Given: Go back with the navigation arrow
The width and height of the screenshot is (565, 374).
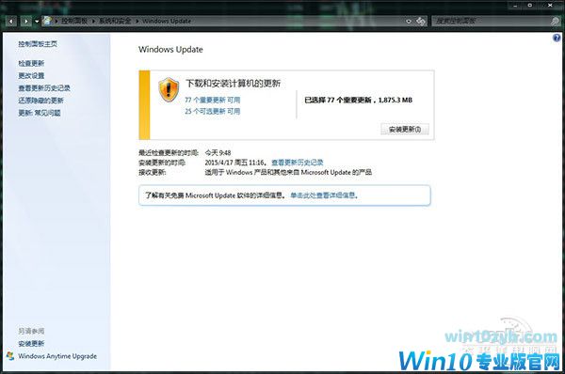Looking at the screenshot, I should tap(11, 22).
